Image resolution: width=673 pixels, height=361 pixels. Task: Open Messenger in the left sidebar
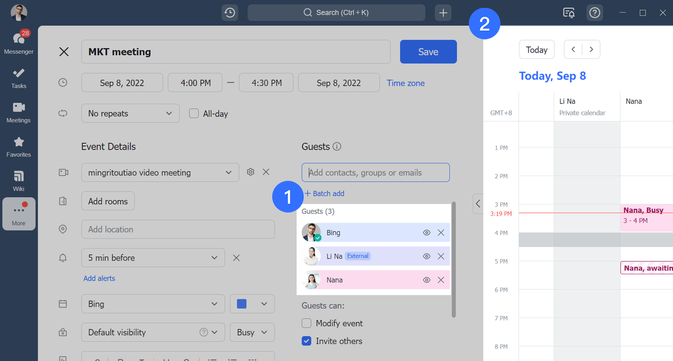coord(18,42)
